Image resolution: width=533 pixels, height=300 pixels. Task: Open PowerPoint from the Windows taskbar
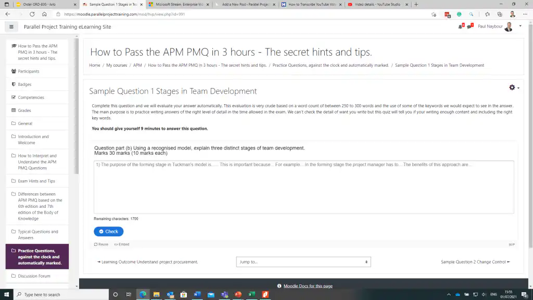(238, 294)
